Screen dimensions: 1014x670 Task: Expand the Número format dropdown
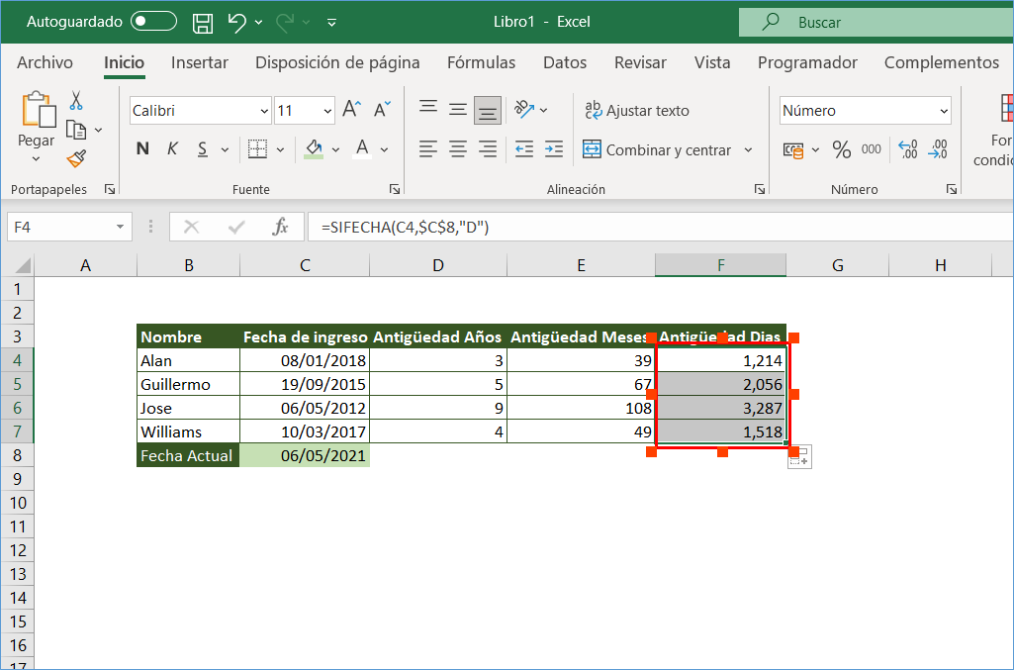click(944, 111)
